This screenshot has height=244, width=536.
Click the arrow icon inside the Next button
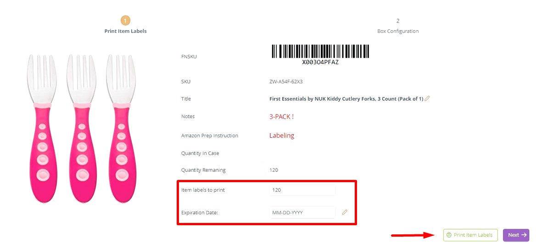coord(524,235)
